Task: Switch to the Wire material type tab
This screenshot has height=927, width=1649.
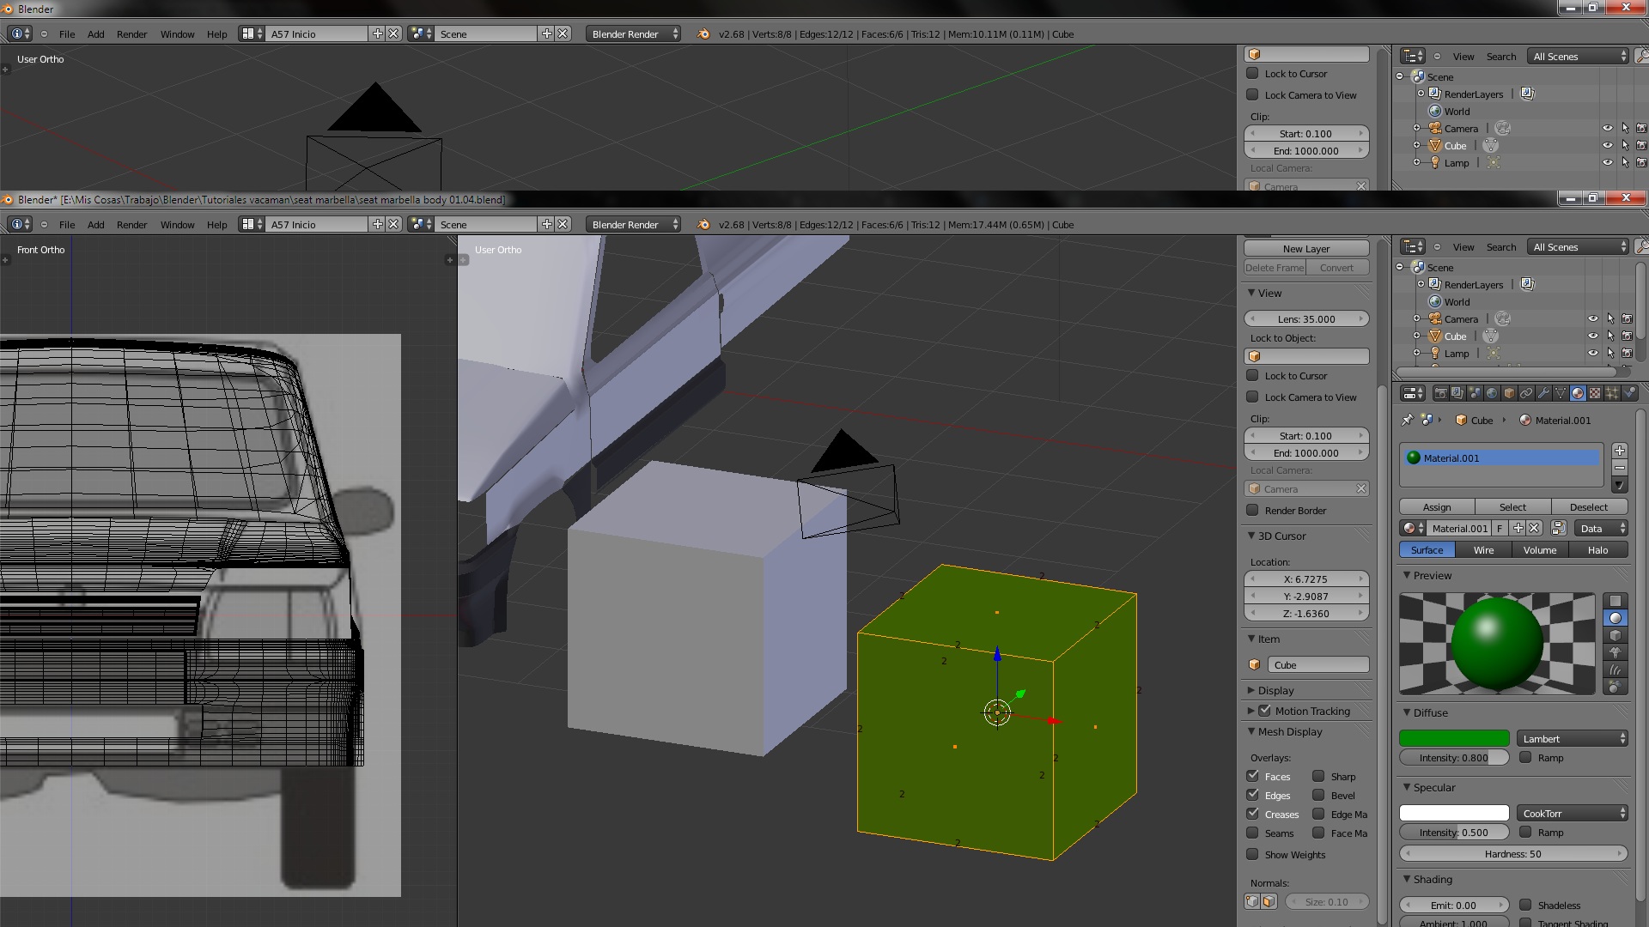Action: click(1483, 550)
